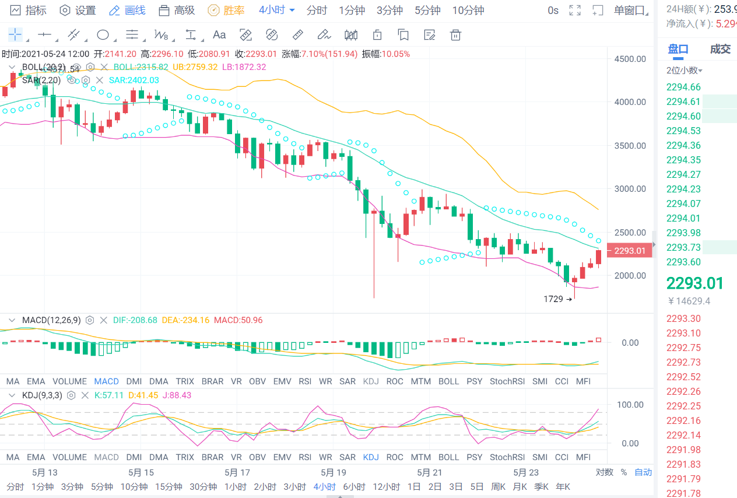Select the Fibonacci lines drawing tool
Viewport: 737px width, 498px height.
[132, 35]
